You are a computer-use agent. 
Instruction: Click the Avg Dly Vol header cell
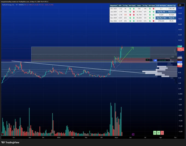click(x=161, y=12)
